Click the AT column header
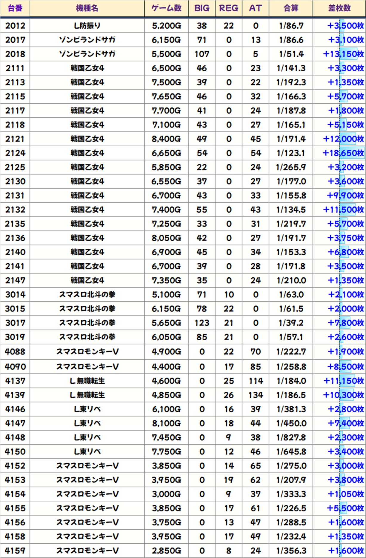The width and height of the screenshot is (366, 558). click(256, 8)
